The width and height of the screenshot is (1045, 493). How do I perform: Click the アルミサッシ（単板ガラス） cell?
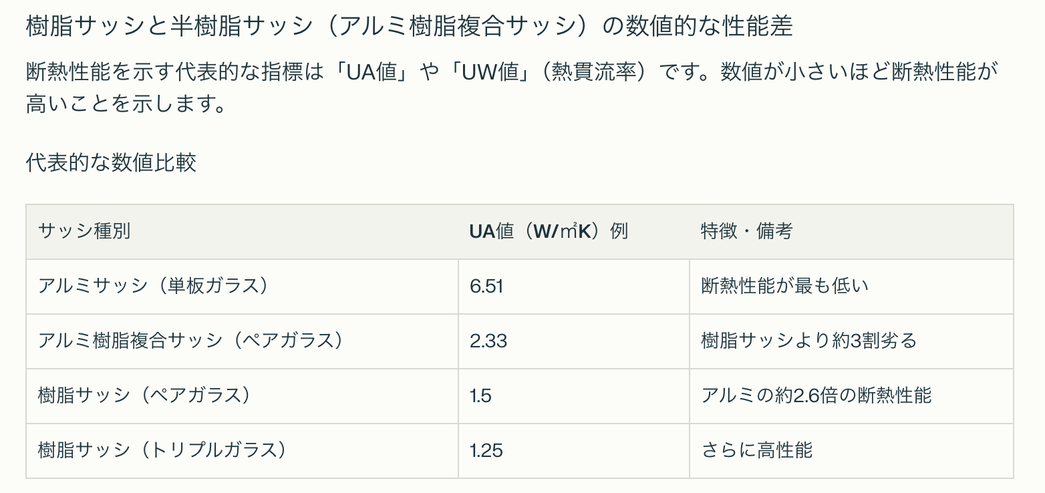[242, 287]
